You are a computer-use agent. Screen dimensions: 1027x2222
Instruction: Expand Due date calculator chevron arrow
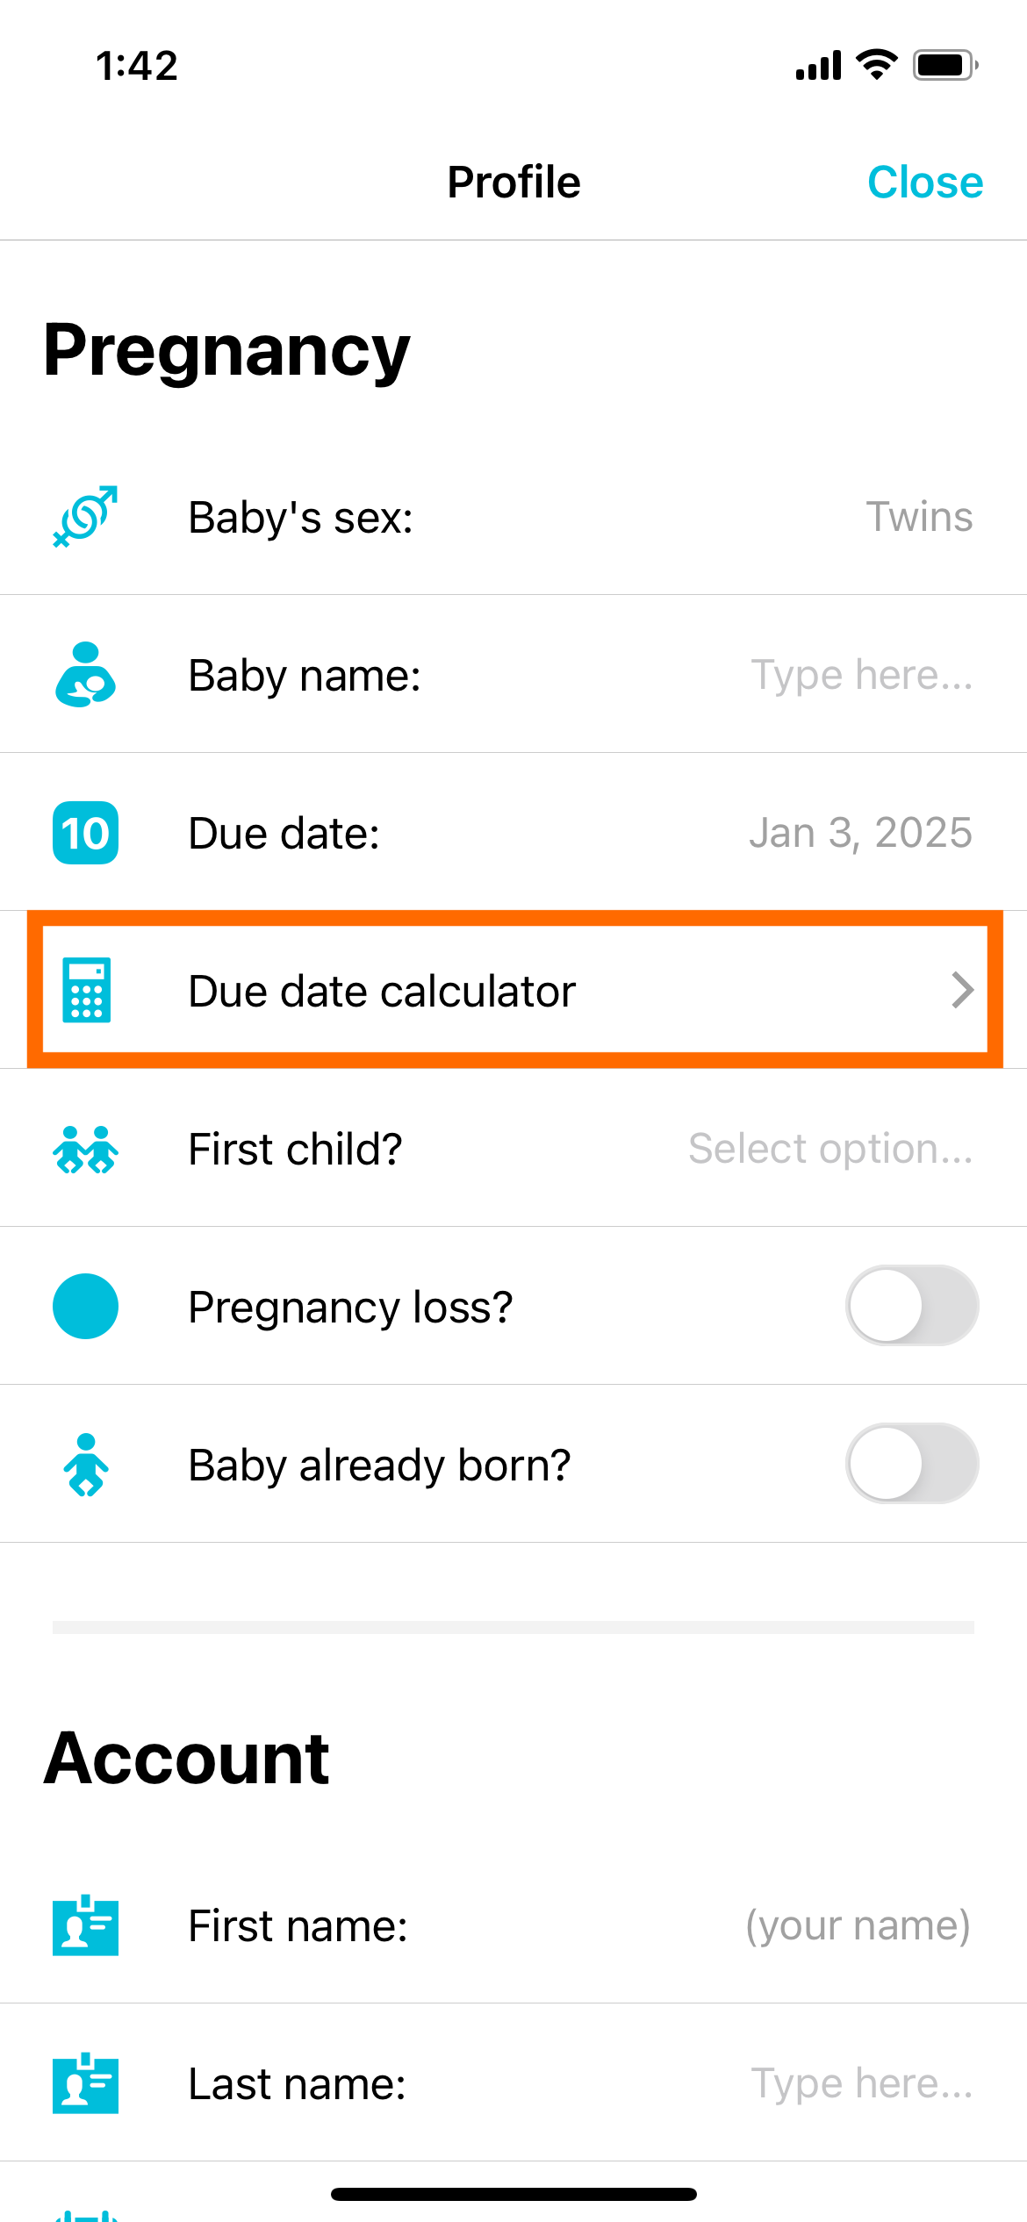[962, 991]
